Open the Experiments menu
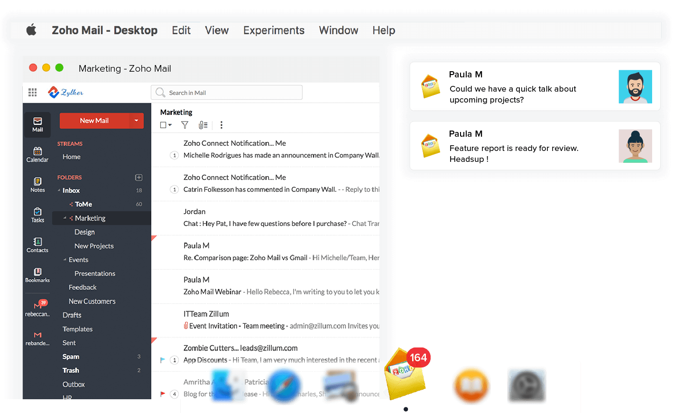The width and height of the screenshot is (673, 413). (x=274, y=30)
